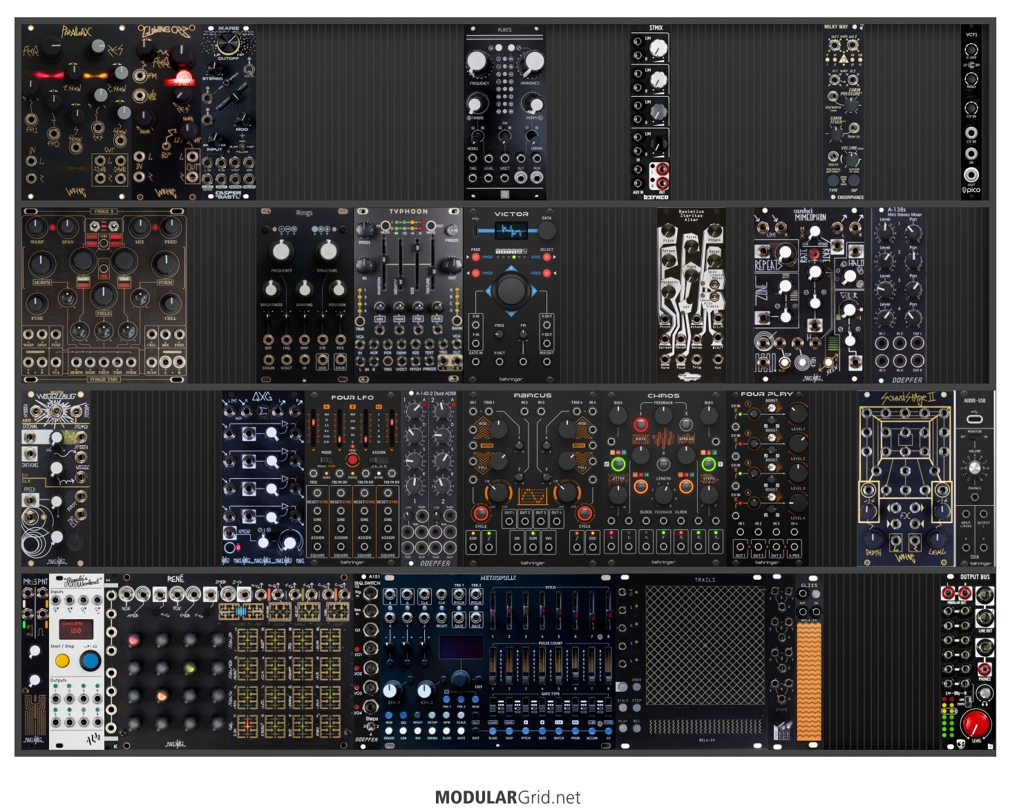
Task: Click the Rings DAMPING knob
Action: (304, 289)
